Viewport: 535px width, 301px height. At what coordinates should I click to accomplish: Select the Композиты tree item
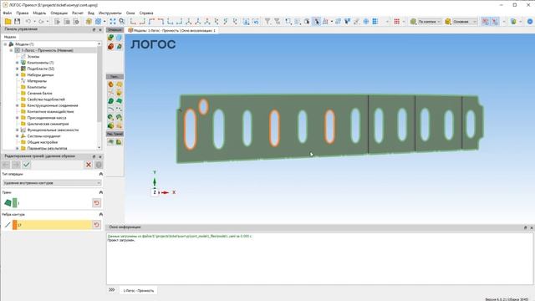tap(37, 87)
